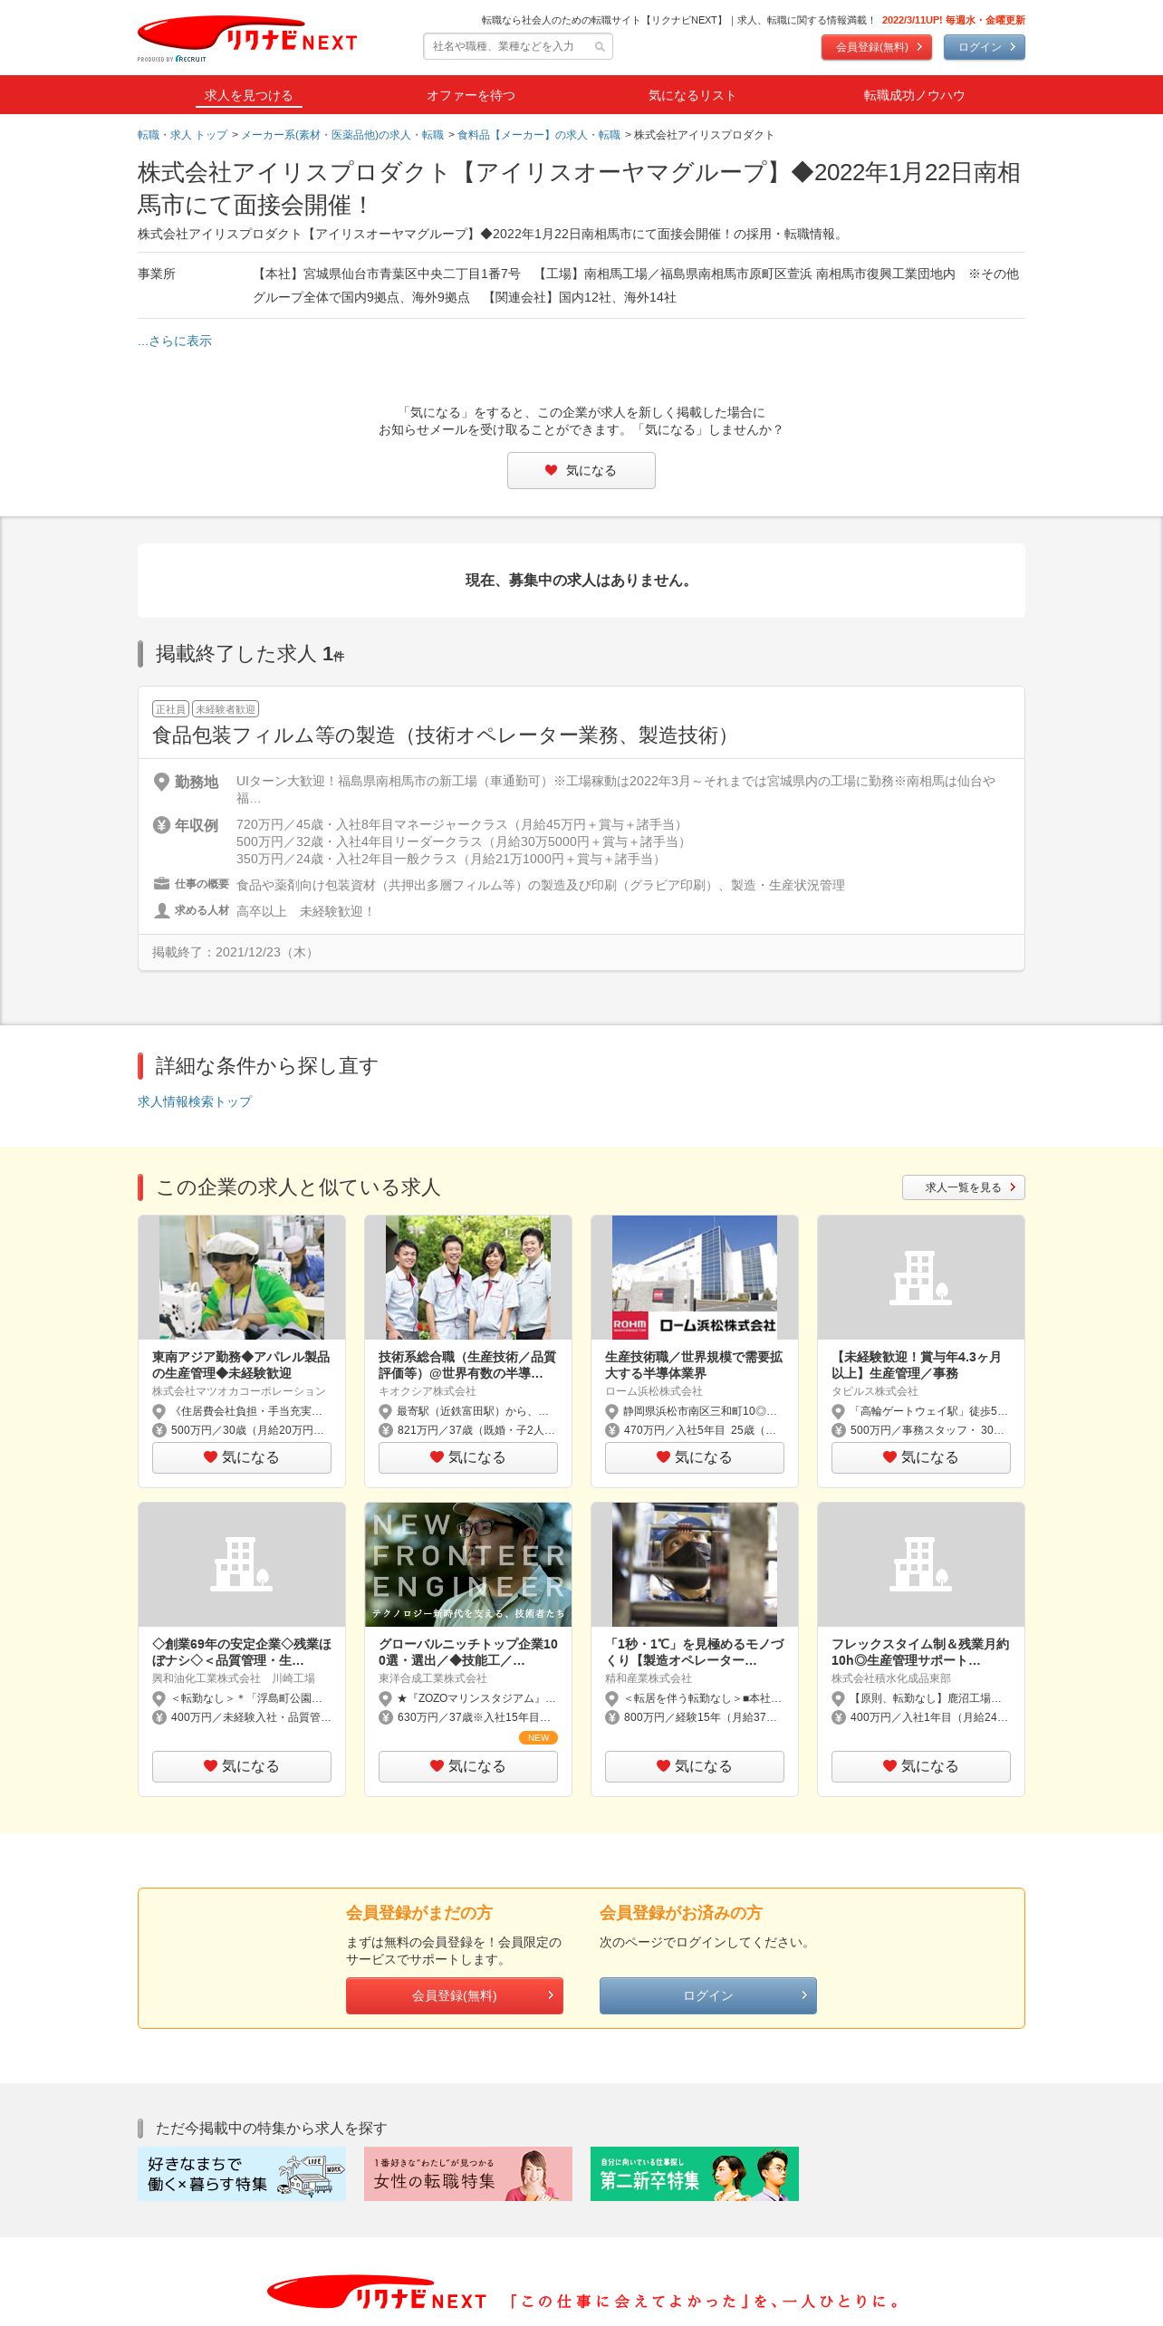This screenshot has height=2326, width=1163.
Task: Click yen salary icon on キオクシア card
Action: click(x=385, y=1430)
